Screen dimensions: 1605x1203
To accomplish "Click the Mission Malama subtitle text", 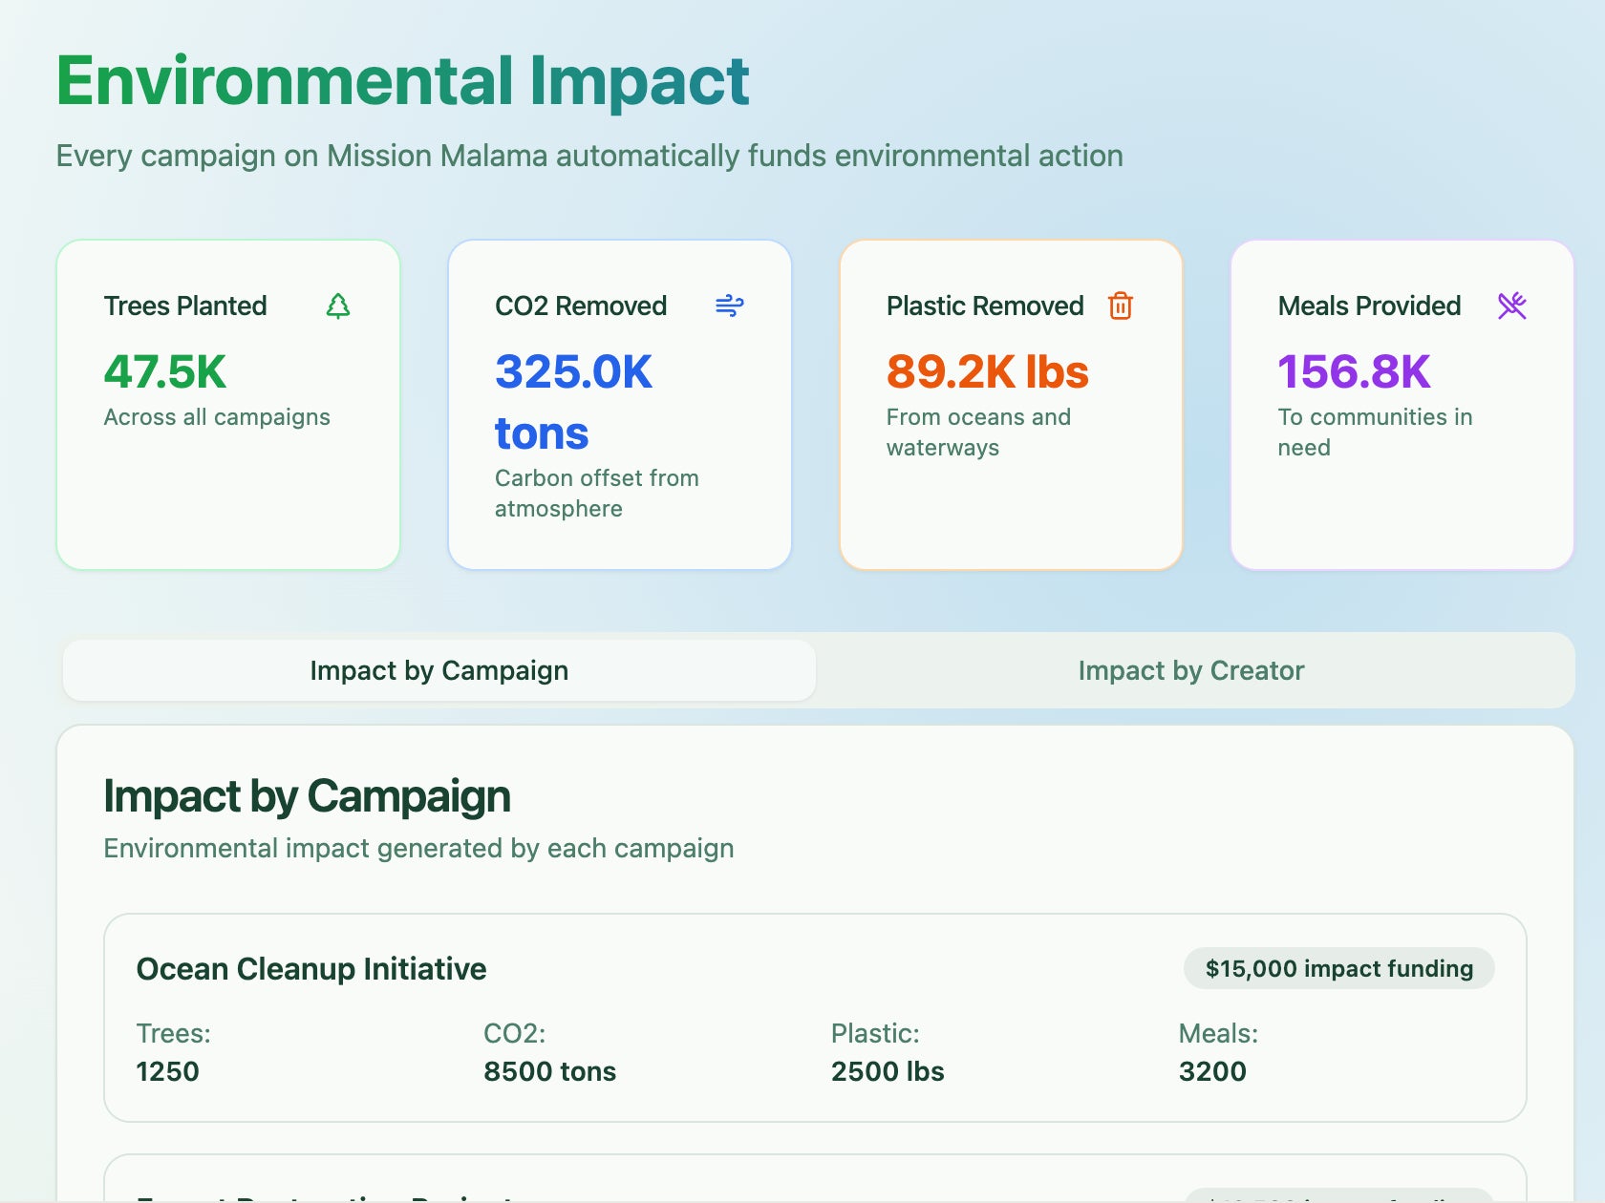I will (x=589, y=156).
